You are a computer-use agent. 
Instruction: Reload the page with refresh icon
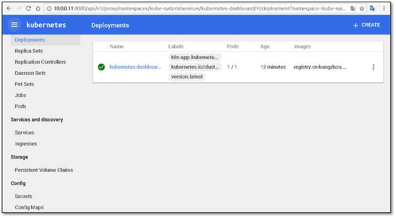(28, 8)
